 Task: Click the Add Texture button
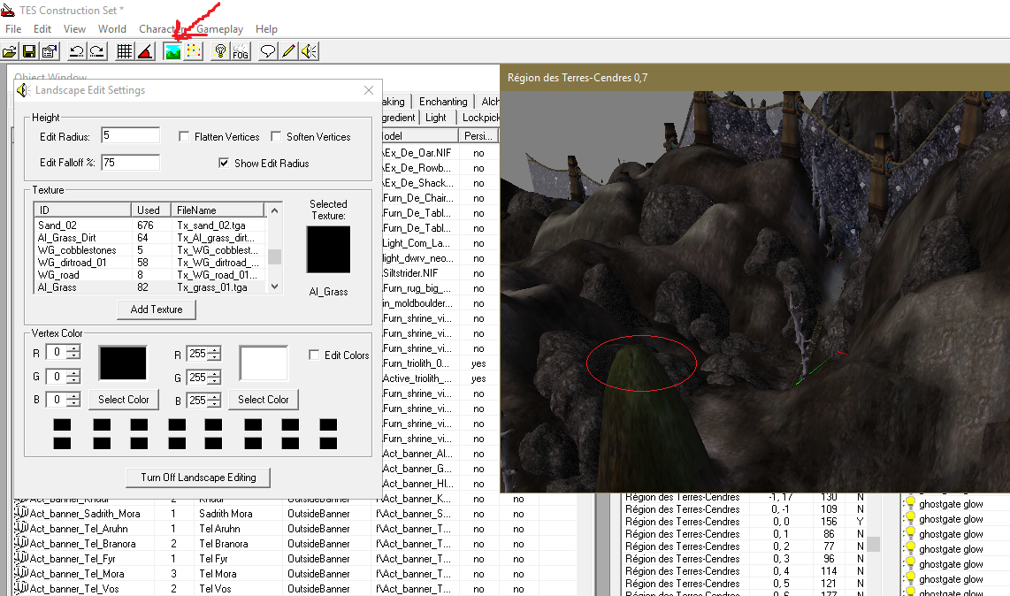tap(157, 309)
